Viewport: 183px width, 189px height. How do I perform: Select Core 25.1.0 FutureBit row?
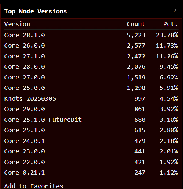pyautogui.click(x=91, y=120)
